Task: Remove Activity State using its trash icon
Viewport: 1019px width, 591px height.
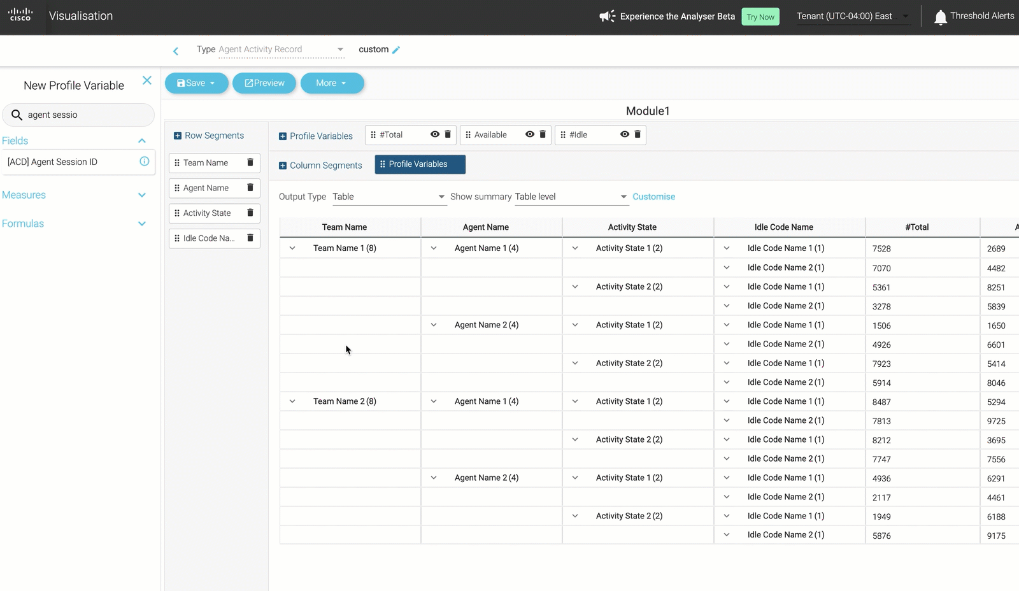Action: (x=250, y=213)
